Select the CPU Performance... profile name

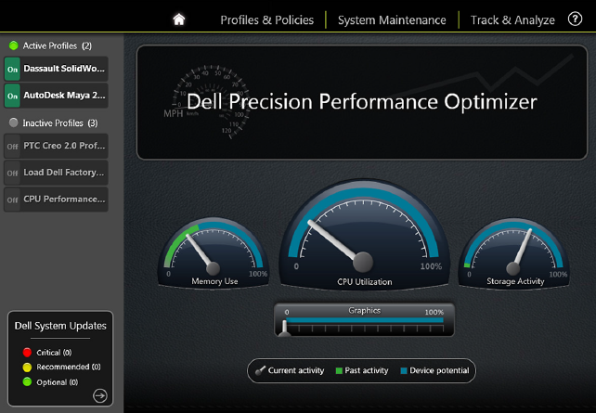pos(64,199)
